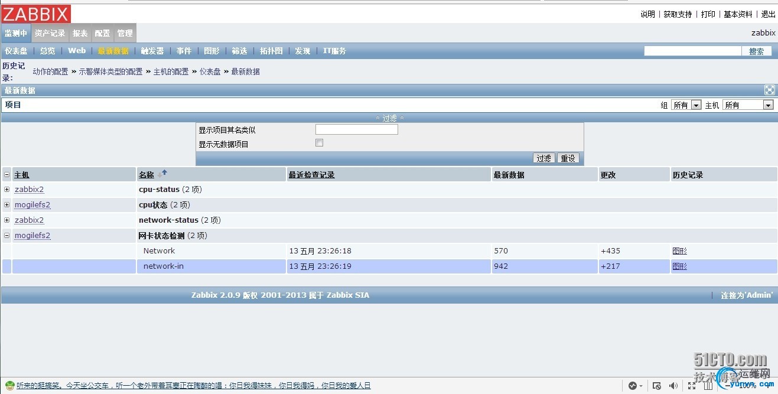Click the fullscreen icon in browser status bar
This screenshot has height=394, width=778.
(x=691, y=386)
